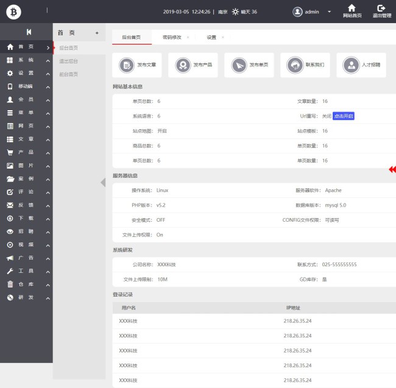Image resolution: width=396 pixels, height=388 pixels.
Task: Click the 会员 user icon in sidebar
Action: coord(10,100)
